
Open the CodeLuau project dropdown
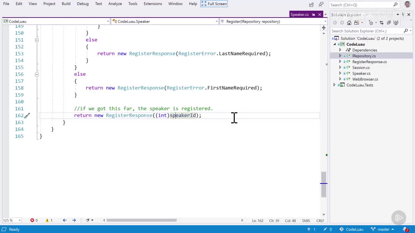(56, 21)
